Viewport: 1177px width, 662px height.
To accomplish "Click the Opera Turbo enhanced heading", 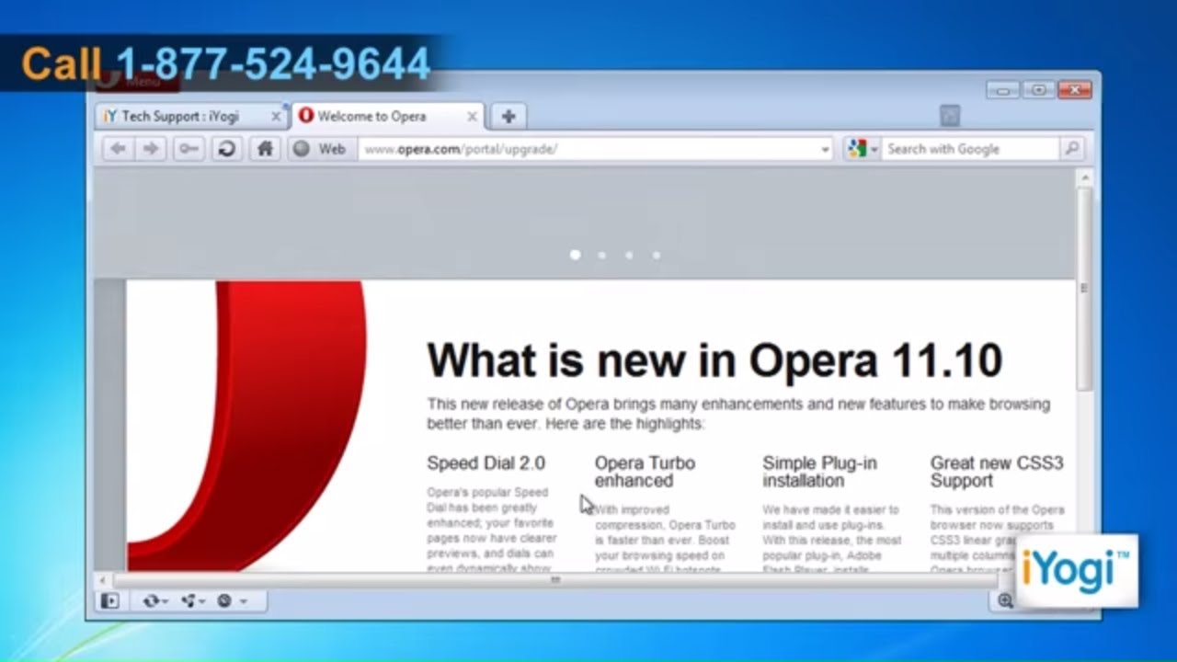I will pyautogui.click(x=645, y=472).
